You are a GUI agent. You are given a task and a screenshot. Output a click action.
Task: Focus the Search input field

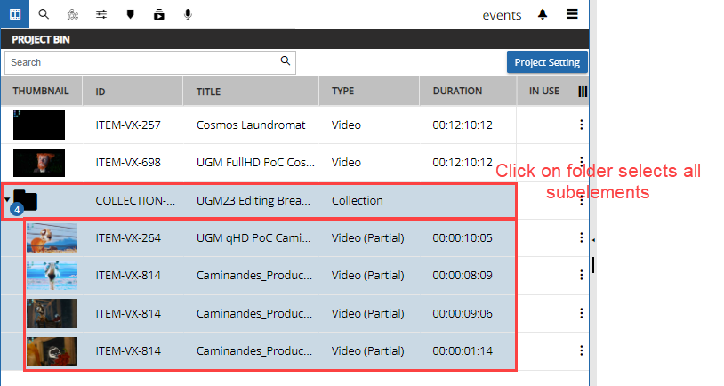point(142,62)
